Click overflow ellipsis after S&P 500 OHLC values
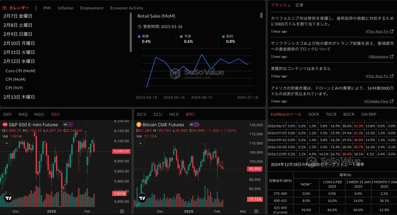Viewport: 397px width, 215px height. point(85,131)
